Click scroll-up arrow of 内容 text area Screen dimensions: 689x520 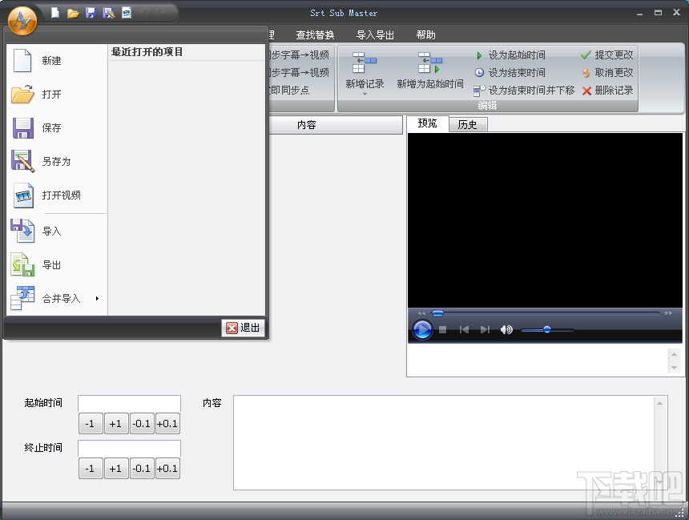click(659, 403)
